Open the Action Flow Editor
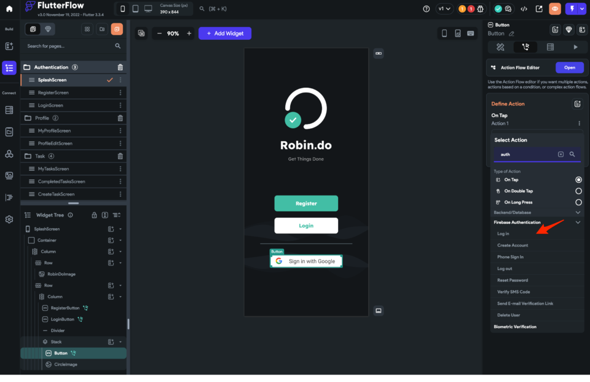 570,67
